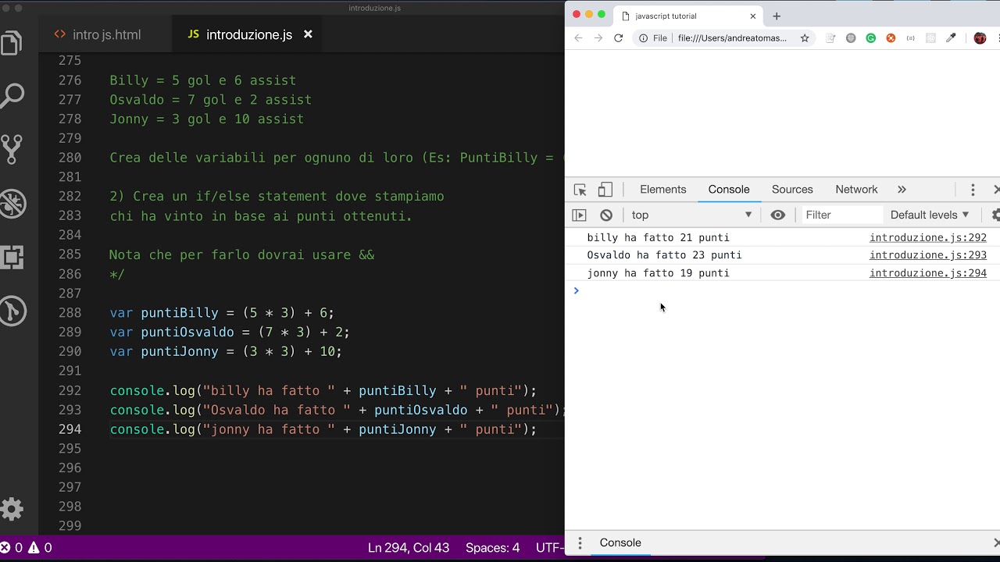The width and height of the screenshot is (1000, 562).
Task: Click line number 288 in the gutter
Action: [70, 312]
